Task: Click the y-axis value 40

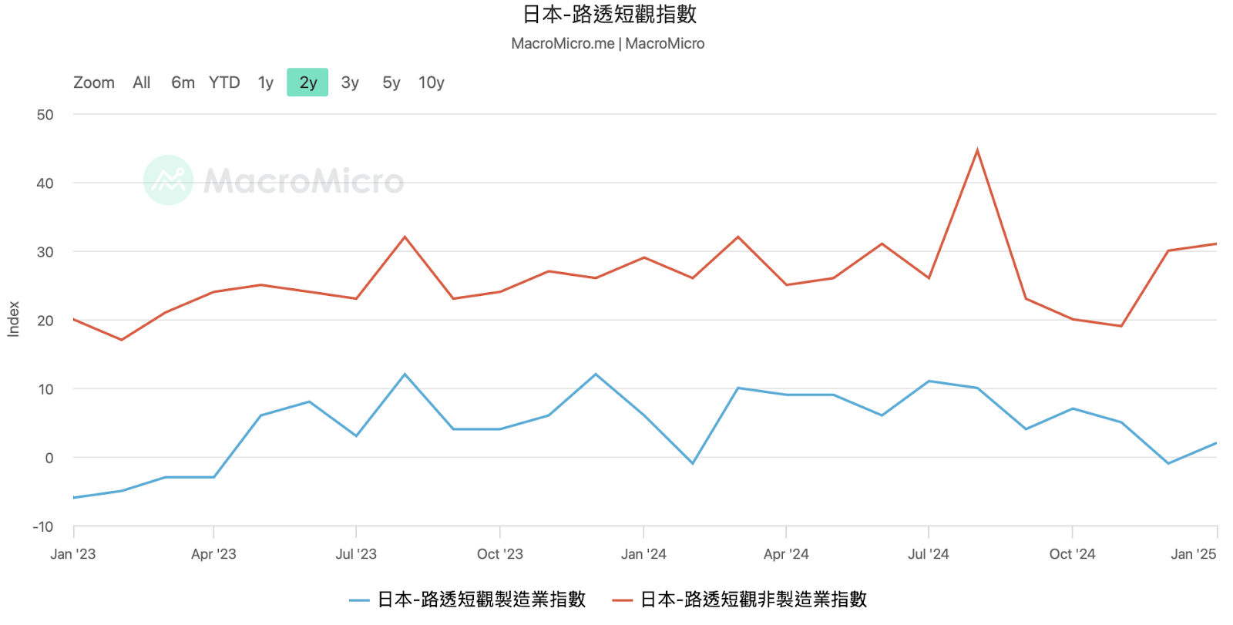Action: pos(45,183)
